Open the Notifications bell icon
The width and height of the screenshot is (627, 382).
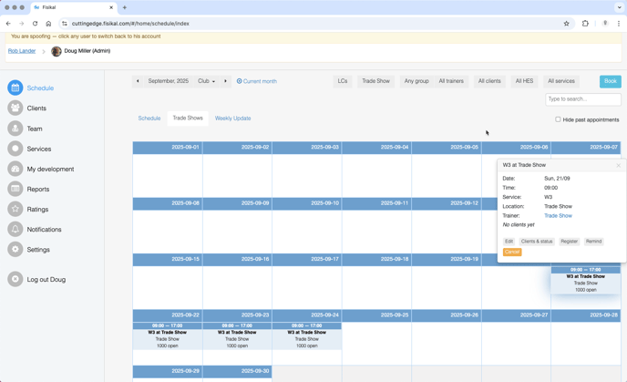[x=15, y=229]
